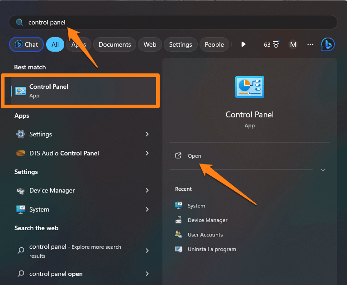This screenshot has width=347, height=285.
Task: Click the search magnifier icon
Action: pos(19,22)
